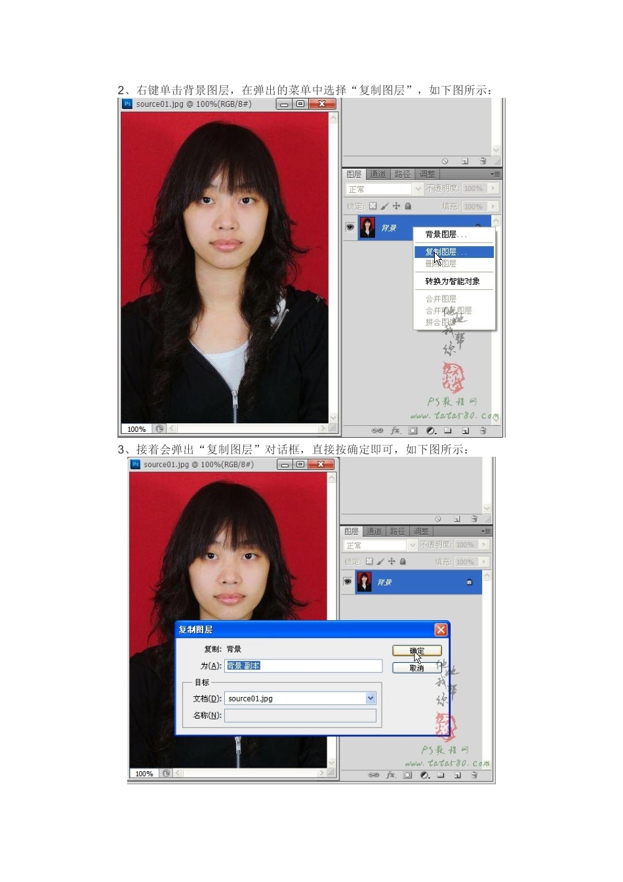Click add layer mask icon, step 3 screenshot

click(x=407, y=775)
